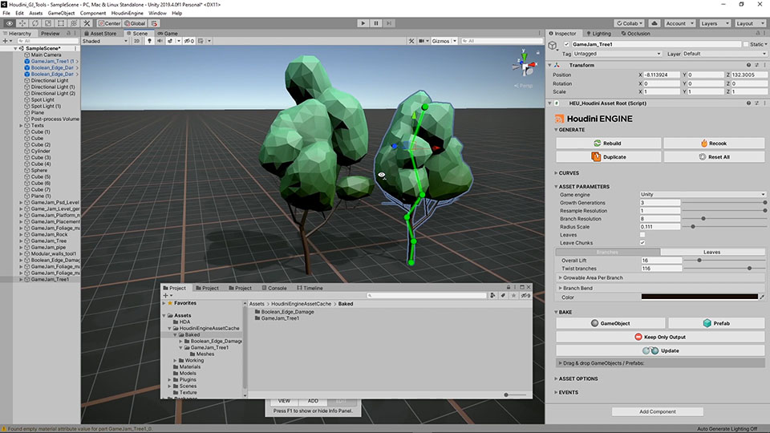Image resolution: width=770 pixels, height=433 pixels.
Task: Click the Keep Only Output icon
Action: 638,337
